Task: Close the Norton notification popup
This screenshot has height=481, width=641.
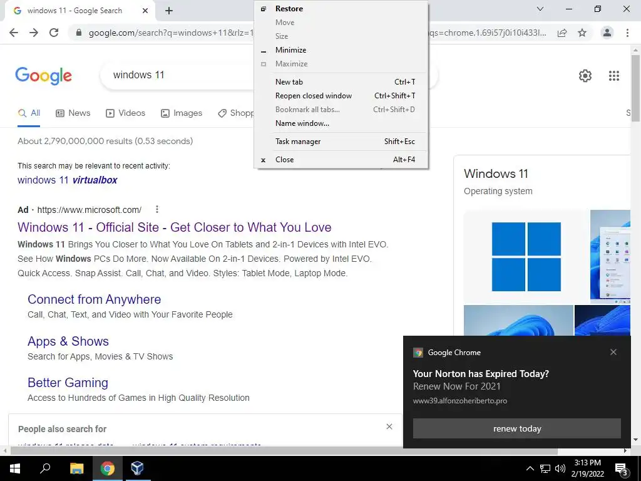Action: pyautogui.click(x=613, y=352)
